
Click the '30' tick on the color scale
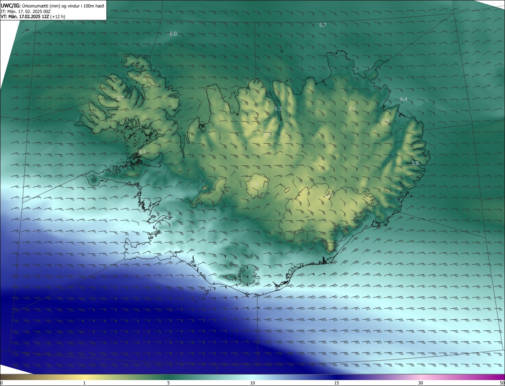click(x=421, y=383)
